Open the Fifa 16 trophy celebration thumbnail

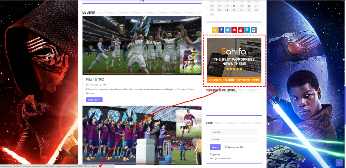point(142,45)
